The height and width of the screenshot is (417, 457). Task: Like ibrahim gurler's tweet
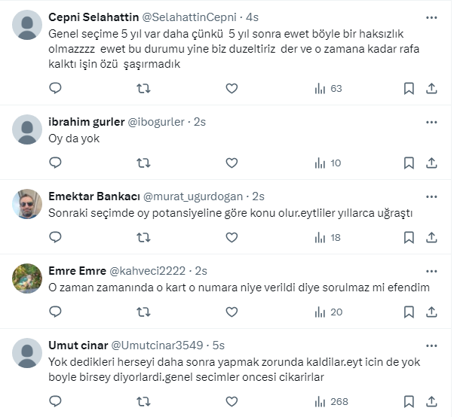[230, 163]
